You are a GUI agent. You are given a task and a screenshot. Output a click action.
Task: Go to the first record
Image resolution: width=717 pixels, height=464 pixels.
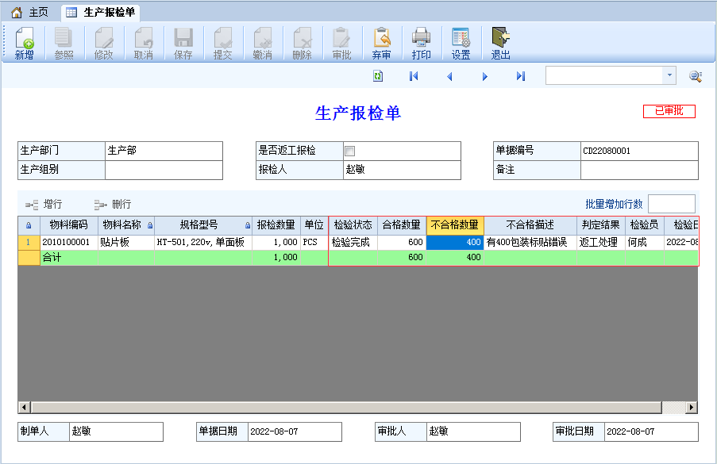414,76
